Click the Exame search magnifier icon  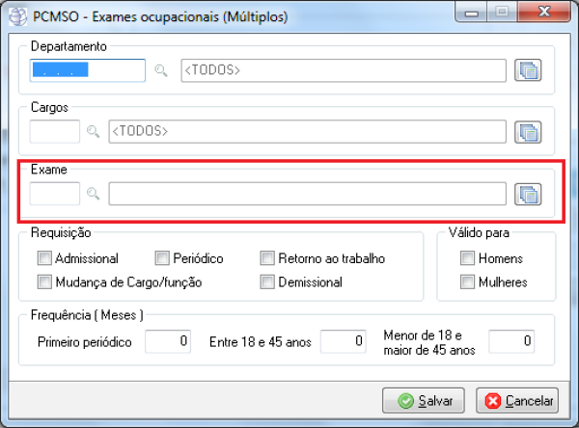pyautogui.click(x=94, y=194)
